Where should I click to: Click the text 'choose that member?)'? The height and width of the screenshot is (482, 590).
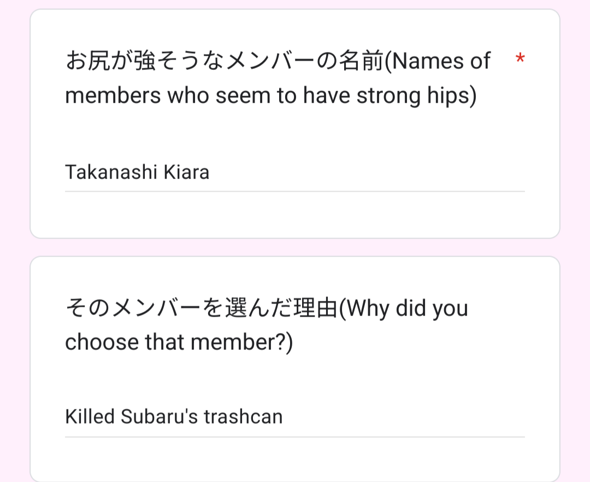tap(179, 342)
